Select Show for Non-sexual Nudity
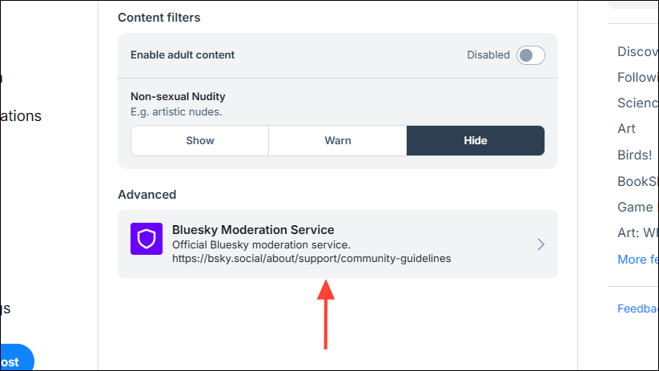The height and width of the screenshot is (371, 659). coord(199,140)
